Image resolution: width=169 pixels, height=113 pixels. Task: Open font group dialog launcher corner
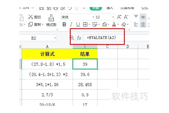pyautogui.click(x=129, y=29)
